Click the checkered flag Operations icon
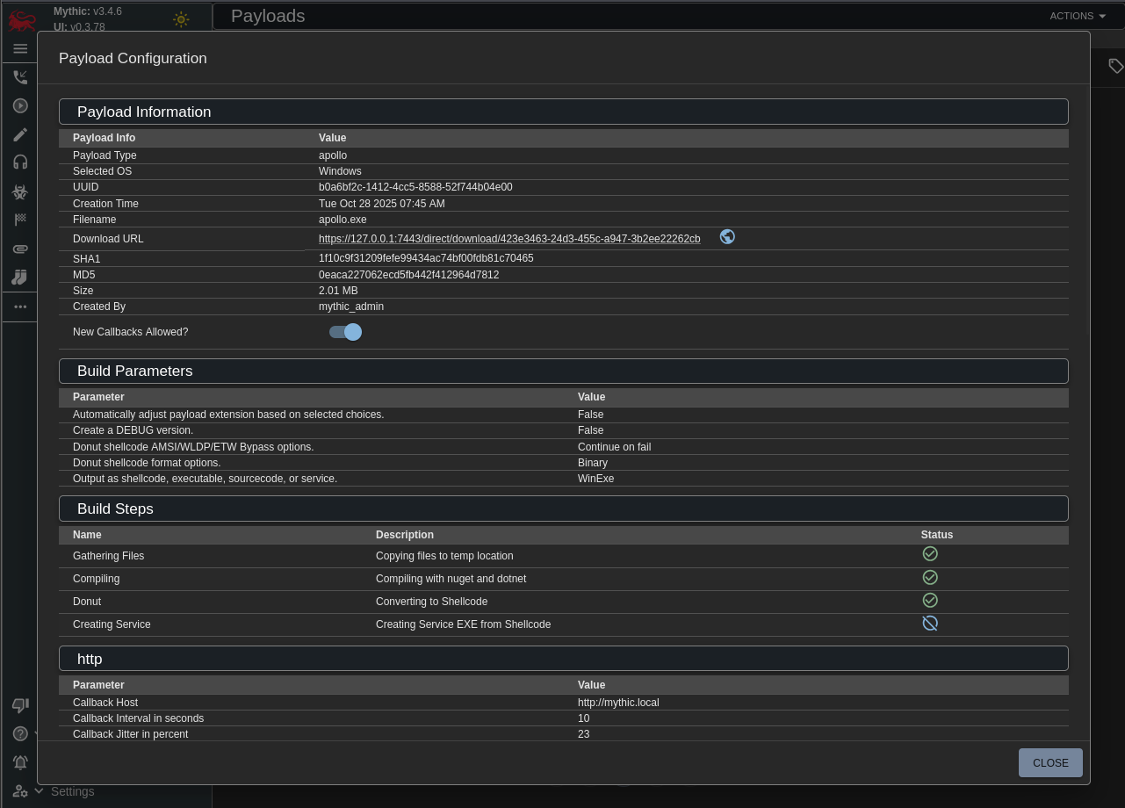Screen dimensions: 1125x808 pyautogui.click(x=20, y=220)
